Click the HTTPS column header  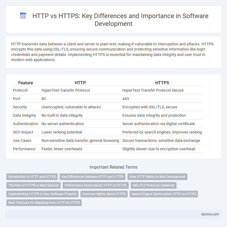(162, 83)
